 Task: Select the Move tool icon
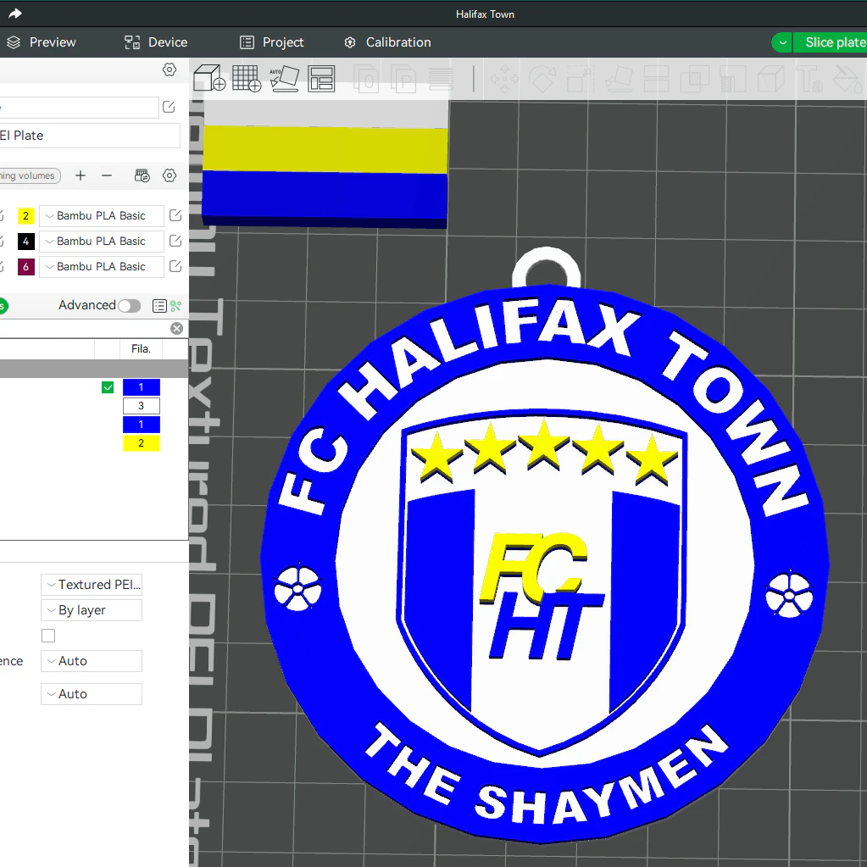point(504,78)
